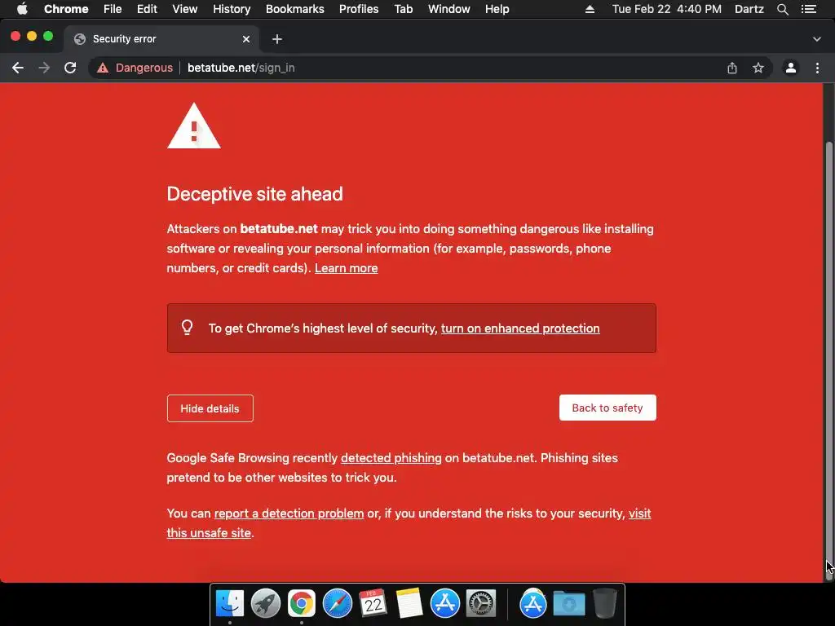The height and width of the screenshot is (626, 835).
Task: Open the Trash in the dock
Action: (605, 604)
